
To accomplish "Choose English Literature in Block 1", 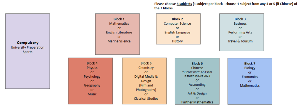I will (x=119, y=32).
